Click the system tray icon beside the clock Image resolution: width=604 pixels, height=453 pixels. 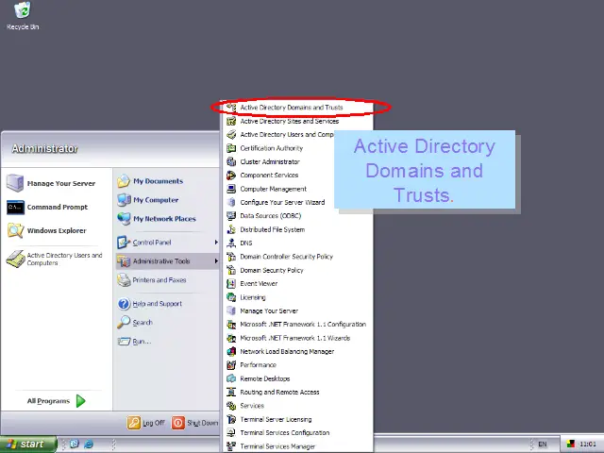pyautogui.click(x=570, y=445)
